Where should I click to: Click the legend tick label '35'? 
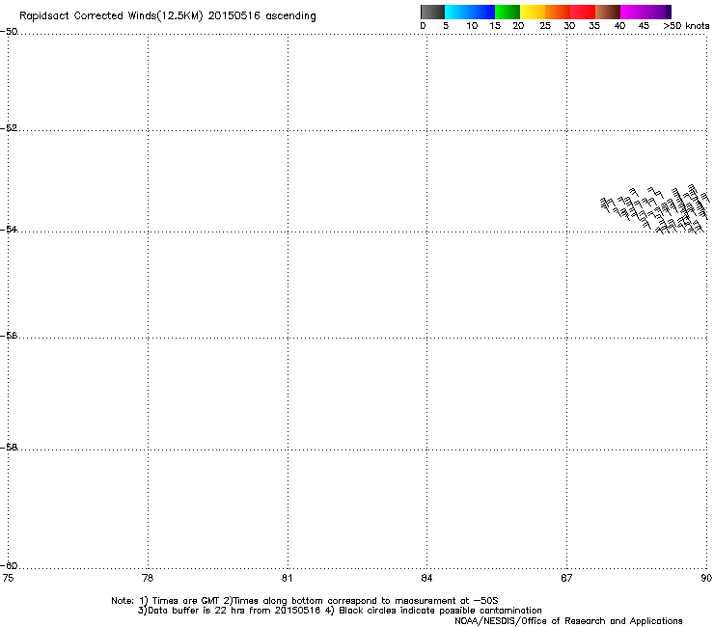click(x=594, y=26)
